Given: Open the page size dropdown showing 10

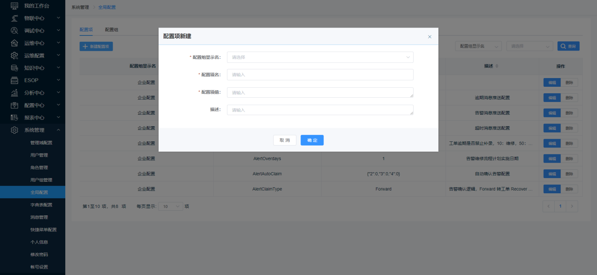Looking at the screenshot, I should tap(171, 207).
